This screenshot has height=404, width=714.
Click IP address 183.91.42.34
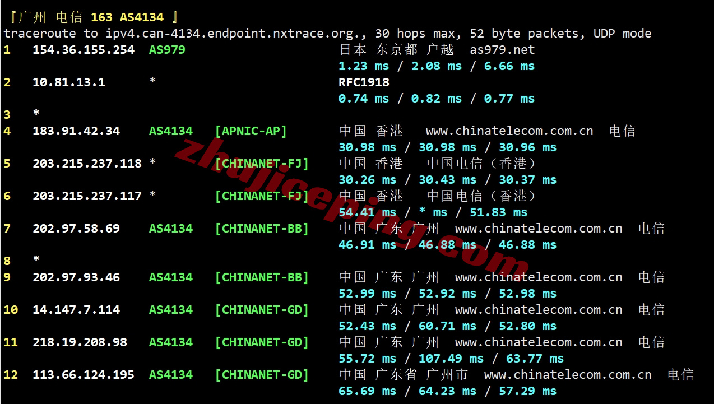(x=76, y=131)
